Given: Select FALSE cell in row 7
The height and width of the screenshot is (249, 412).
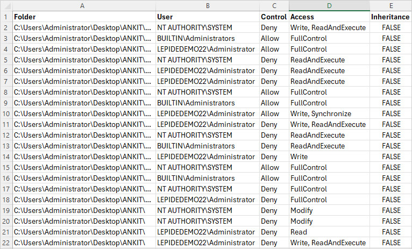Looking at the screenshot, I should (x=390, y=81).
